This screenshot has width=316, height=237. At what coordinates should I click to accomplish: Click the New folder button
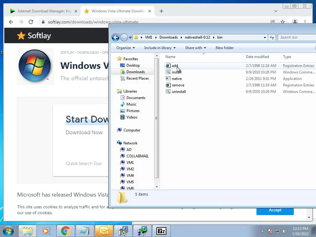225,48
